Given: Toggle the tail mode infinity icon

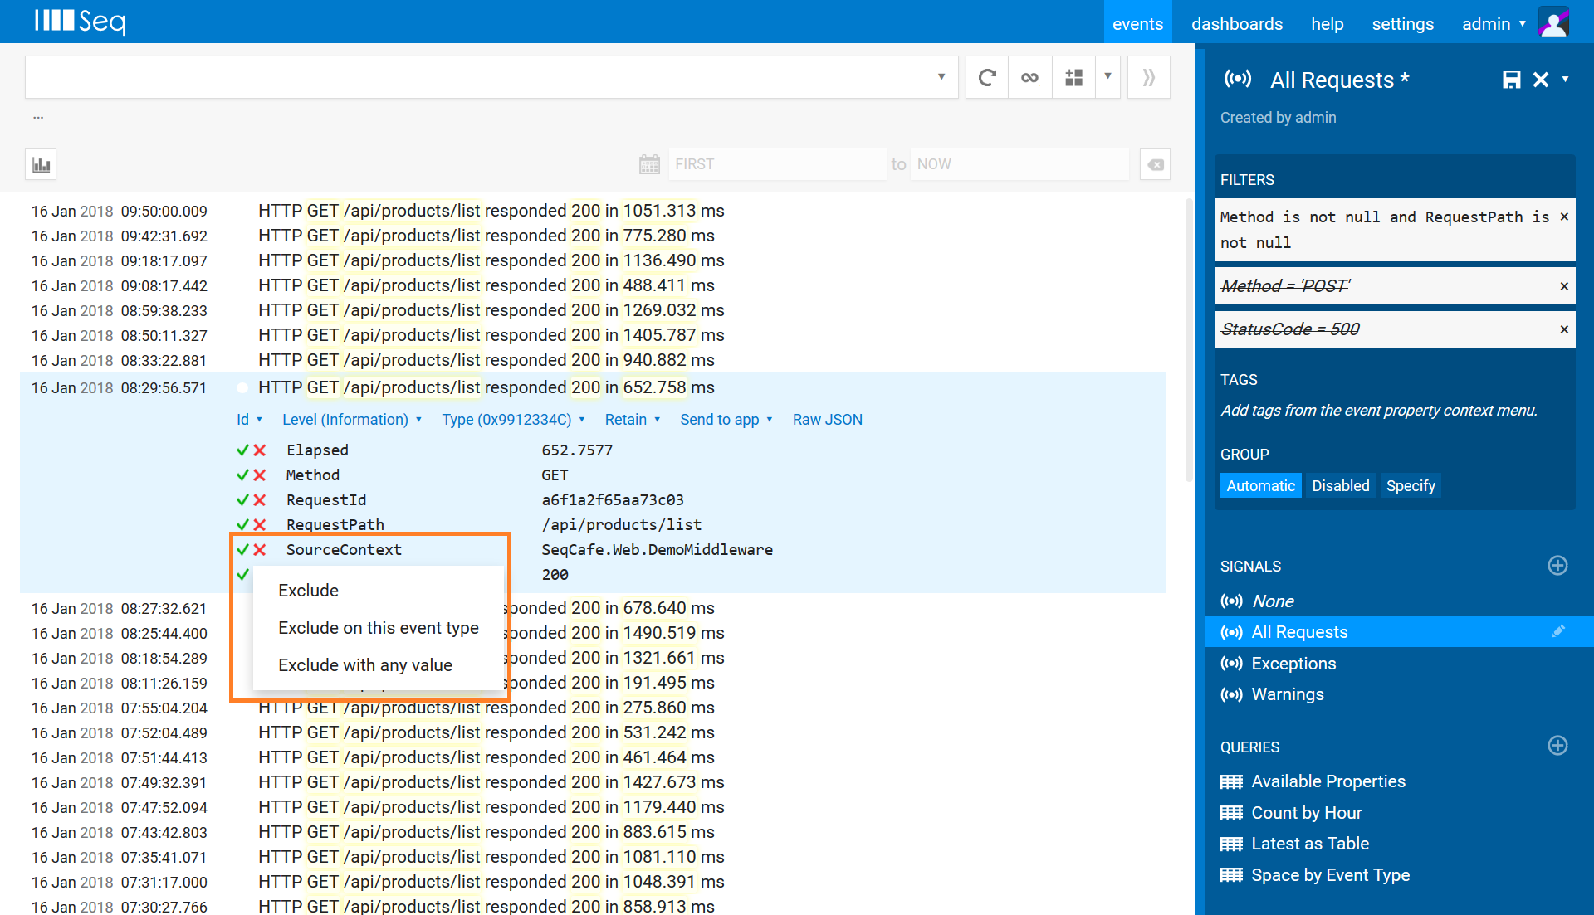Looking at the screenshot, I should 1030,78.
